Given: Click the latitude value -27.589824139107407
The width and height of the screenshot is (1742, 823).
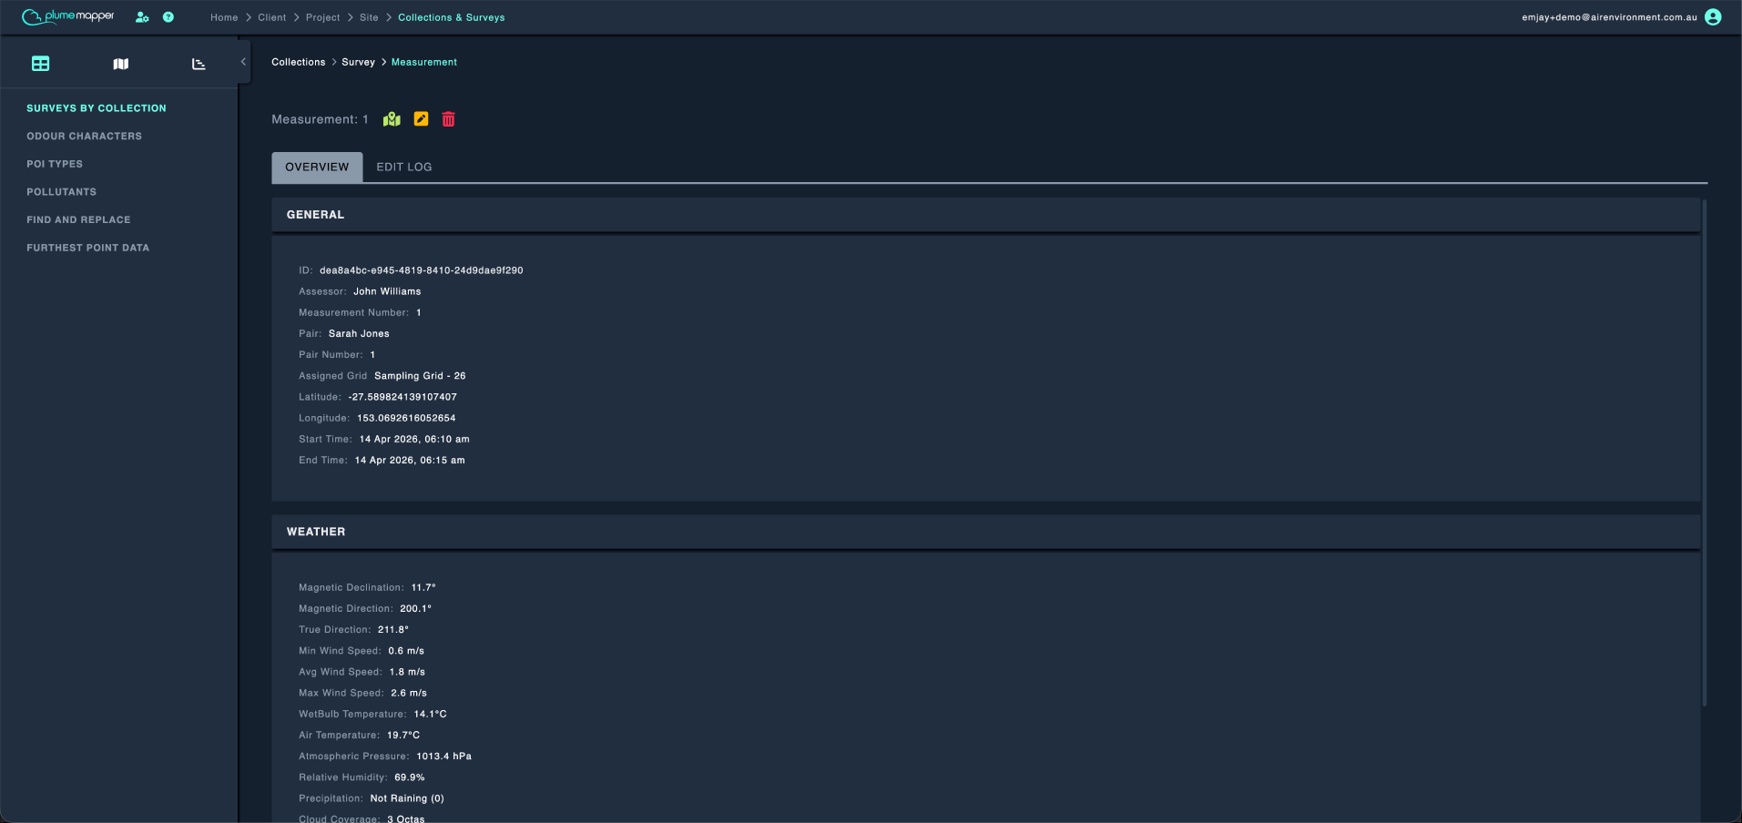Looking at the screenshot, I should (x=402, y=397).
